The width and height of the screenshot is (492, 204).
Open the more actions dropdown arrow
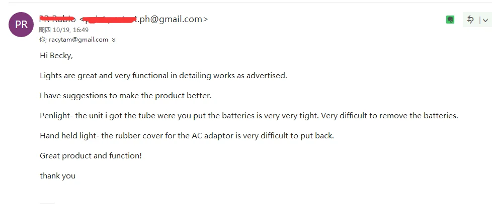tap(485, 20)
